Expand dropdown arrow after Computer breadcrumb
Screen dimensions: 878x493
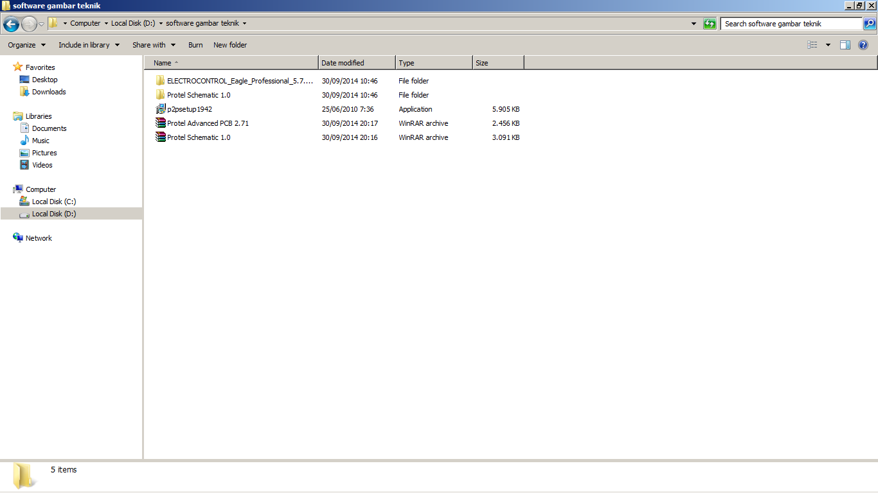[106, 24]
